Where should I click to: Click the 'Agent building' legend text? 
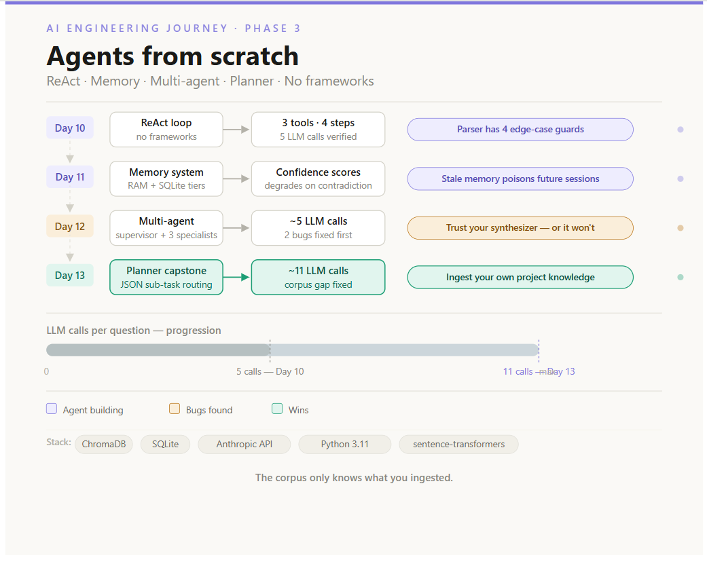click(93, 410)
